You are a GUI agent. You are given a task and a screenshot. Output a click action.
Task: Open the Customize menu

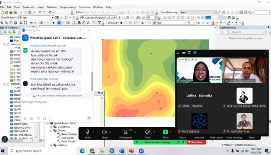[84, 7]
